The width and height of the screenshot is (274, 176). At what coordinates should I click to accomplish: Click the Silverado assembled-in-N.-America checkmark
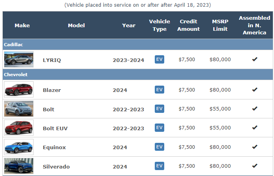255,165
